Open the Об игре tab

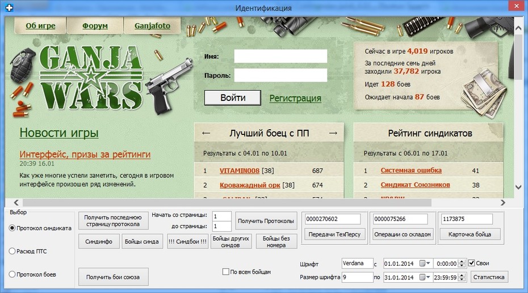coord(40,26)
